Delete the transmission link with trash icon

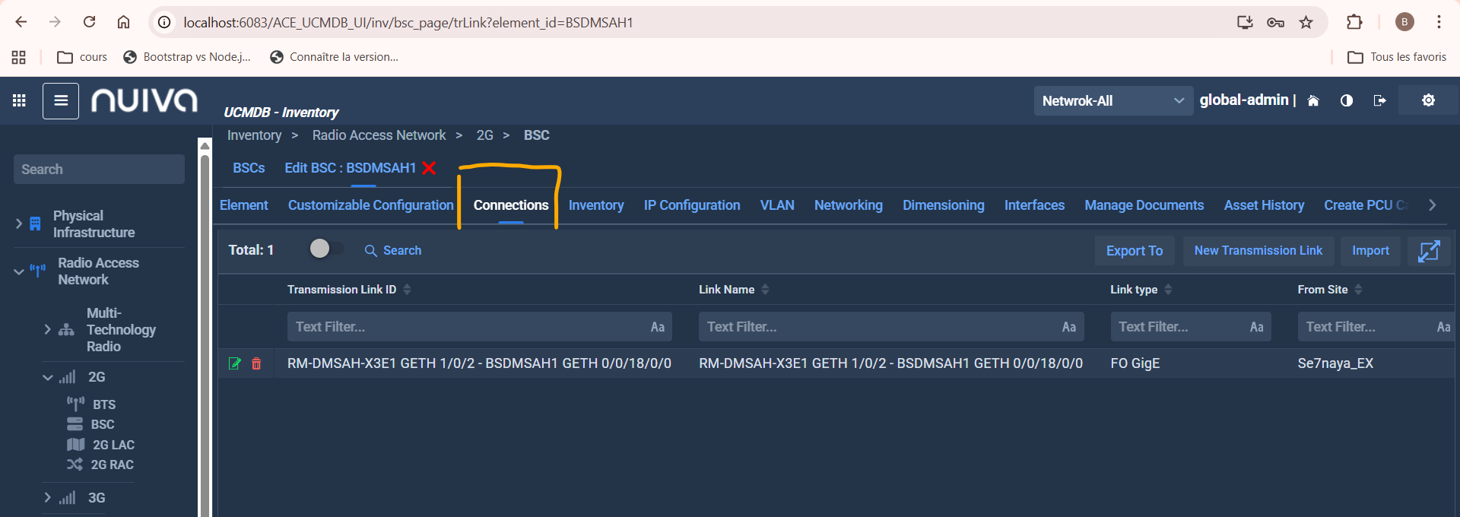[x=256, y=363]
